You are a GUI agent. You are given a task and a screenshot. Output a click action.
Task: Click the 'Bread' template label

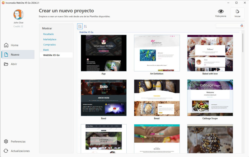[x=157, y=118]
